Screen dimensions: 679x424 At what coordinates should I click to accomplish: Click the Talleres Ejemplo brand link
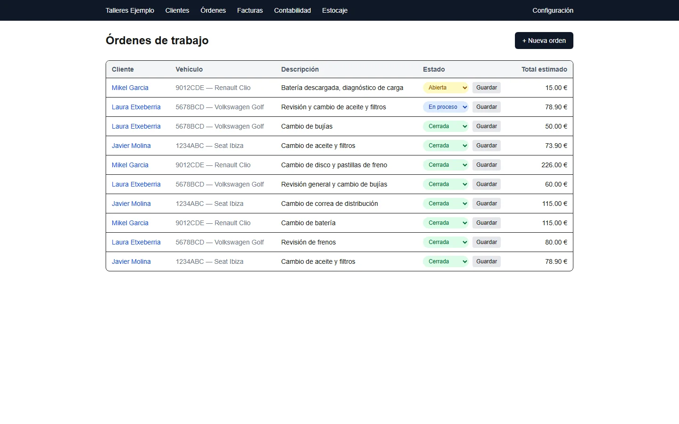[x=130, y=10]
